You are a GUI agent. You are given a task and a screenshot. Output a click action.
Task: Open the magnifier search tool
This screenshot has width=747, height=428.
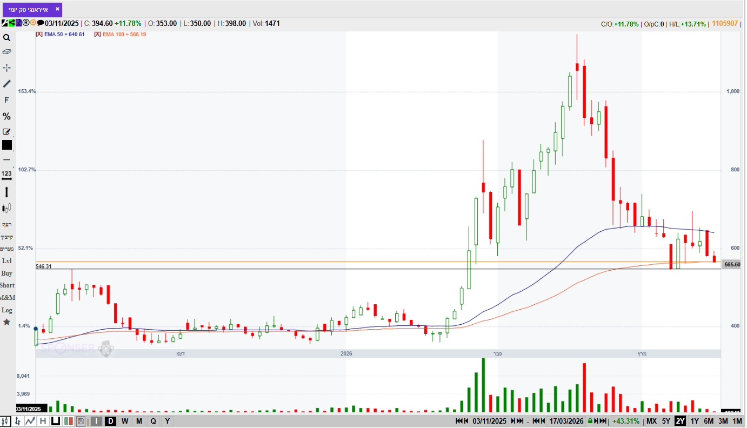point(6,38)
